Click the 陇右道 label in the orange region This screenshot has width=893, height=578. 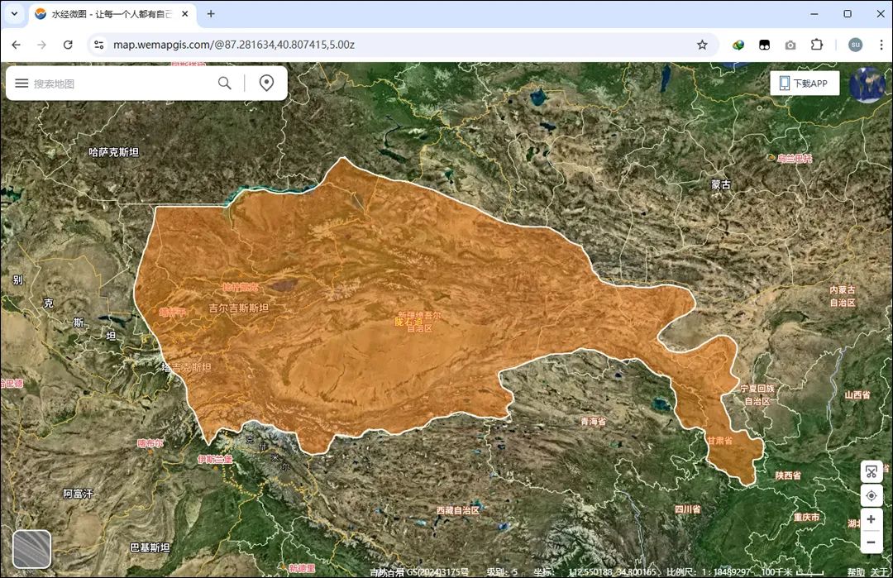pos(409,322)
